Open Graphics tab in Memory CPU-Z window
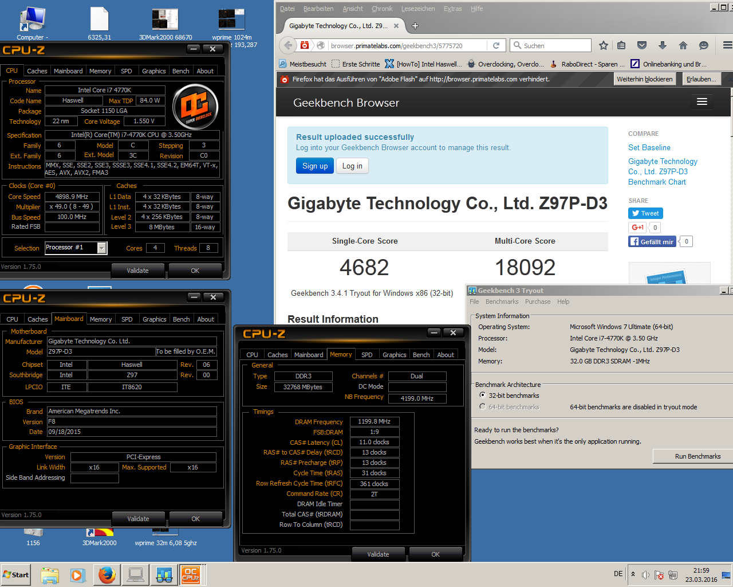 [x=395, y=355]
